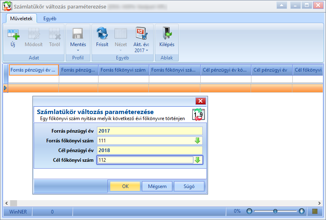This screenshot has height=220, width=326.
Task: Click the Akt. év calendar icon
Action: (x=142, y=33)
